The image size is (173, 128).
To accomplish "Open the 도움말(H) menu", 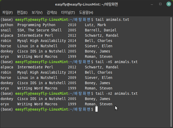I will (86, 12).
